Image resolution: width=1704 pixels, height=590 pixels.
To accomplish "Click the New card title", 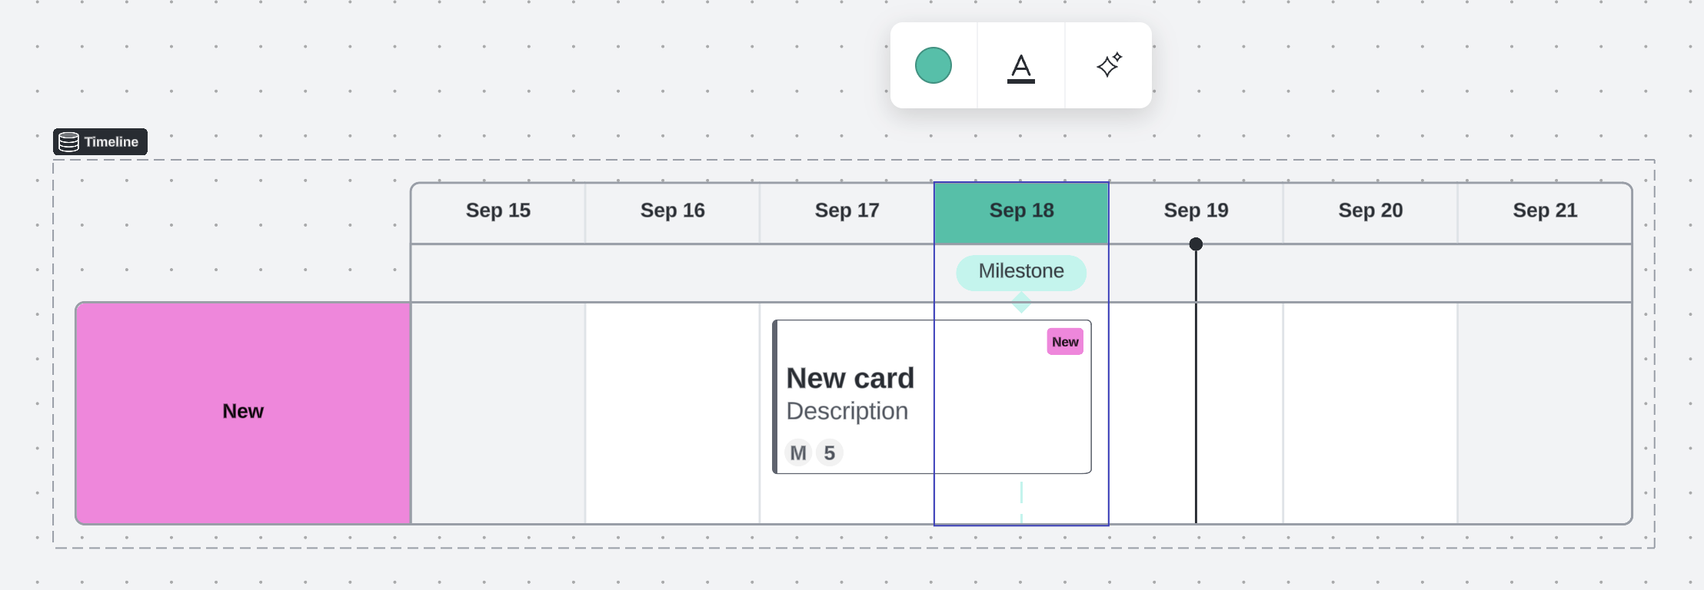I will (850, 378).
